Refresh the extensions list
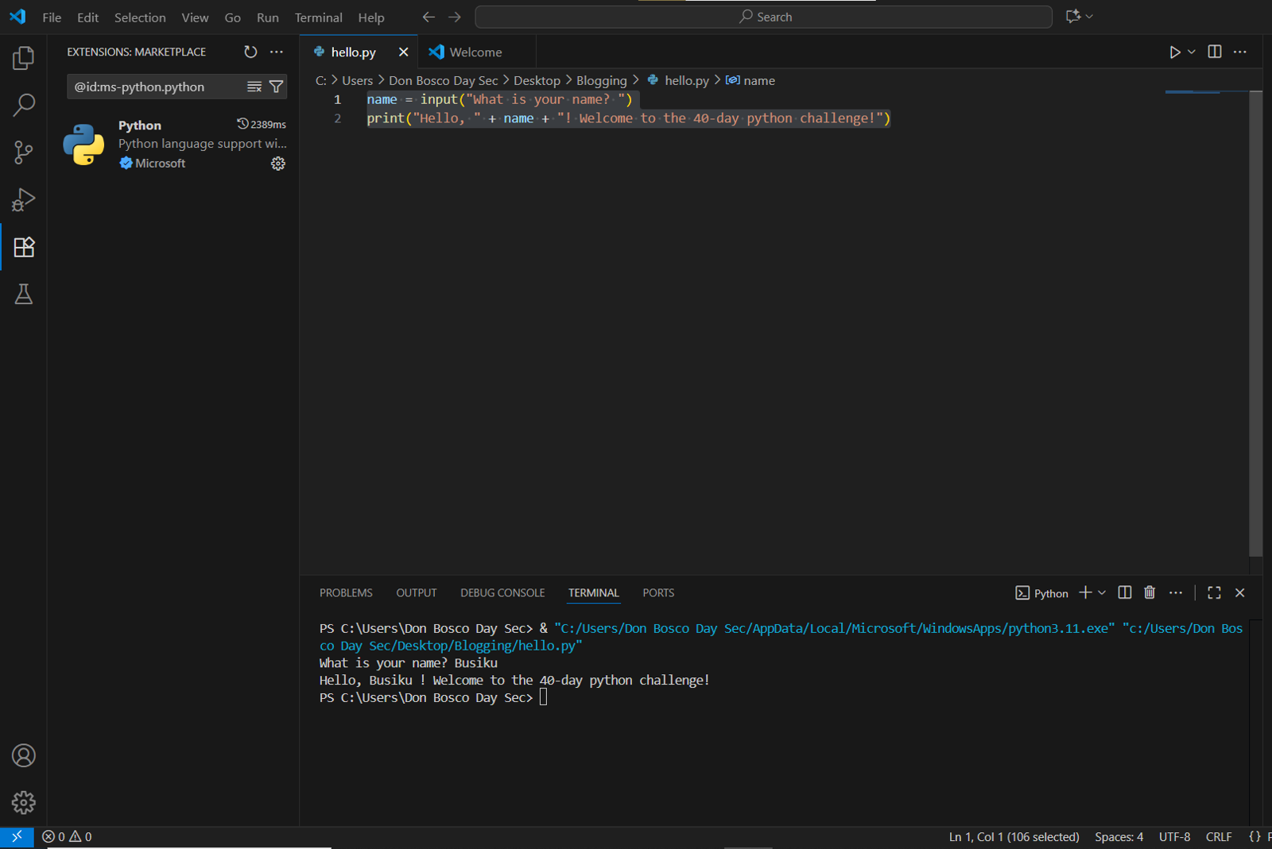 [250, 52]
